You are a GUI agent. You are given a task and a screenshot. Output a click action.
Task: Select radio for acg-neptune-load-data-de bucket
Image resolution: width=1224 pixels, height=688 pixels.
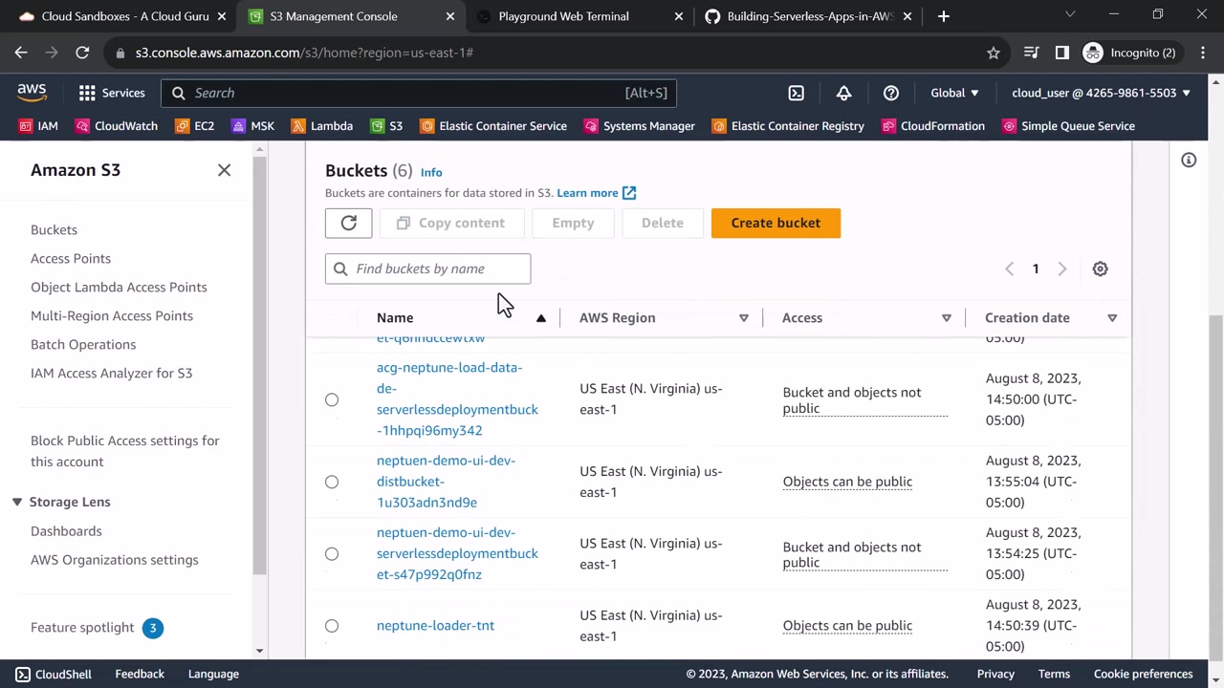point(332,399)
